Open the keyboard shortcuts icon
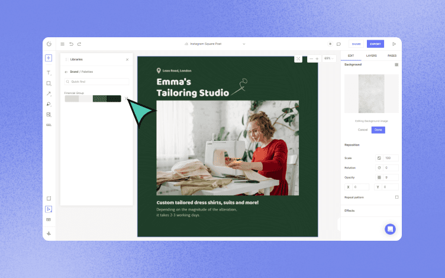 click(x=49, y=219)
